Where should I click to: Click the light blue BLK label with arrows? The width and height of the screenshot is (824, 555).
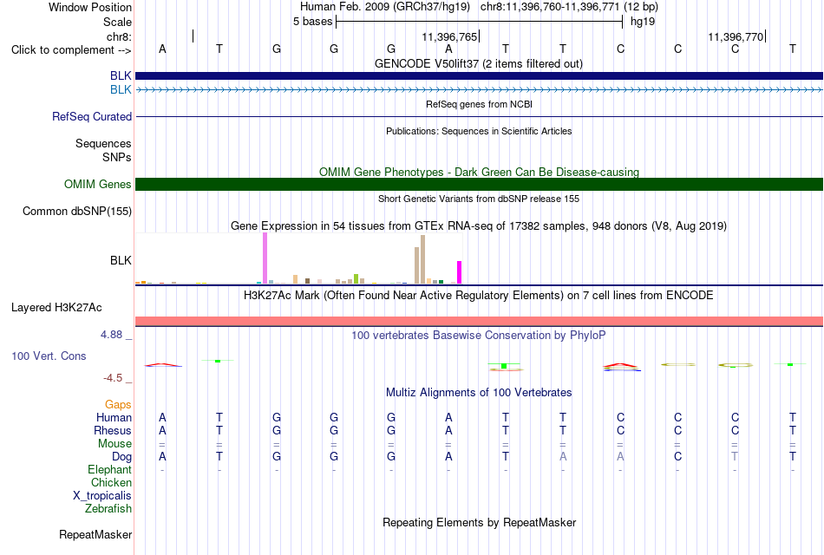tap(121, 90)
